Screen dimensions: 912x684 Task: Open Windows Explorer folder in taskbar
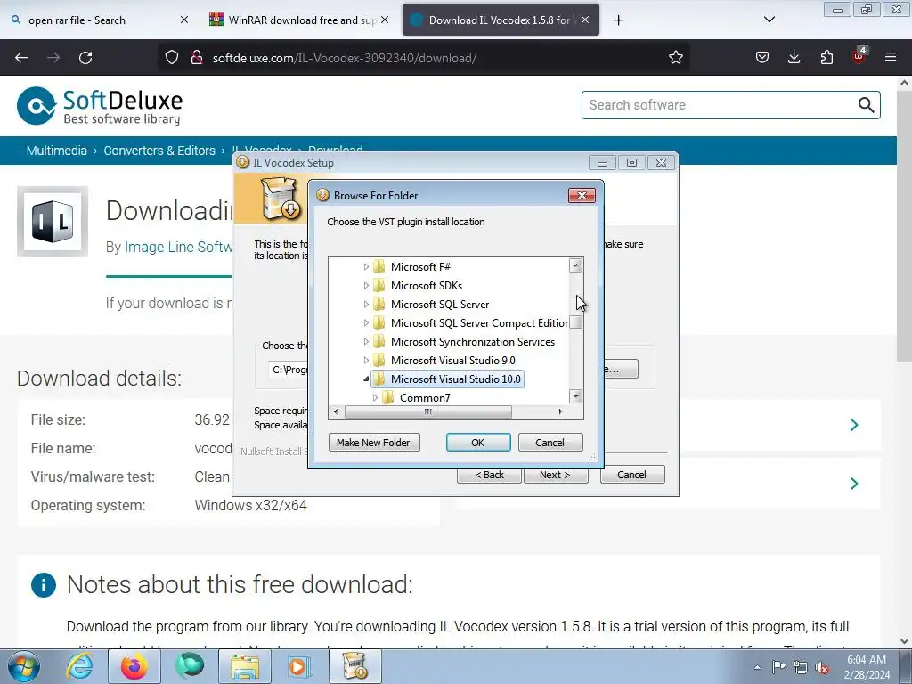245,666
